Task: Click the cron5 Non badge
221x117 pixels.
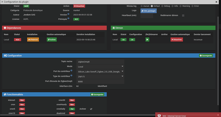Action: tap(22, 109)
